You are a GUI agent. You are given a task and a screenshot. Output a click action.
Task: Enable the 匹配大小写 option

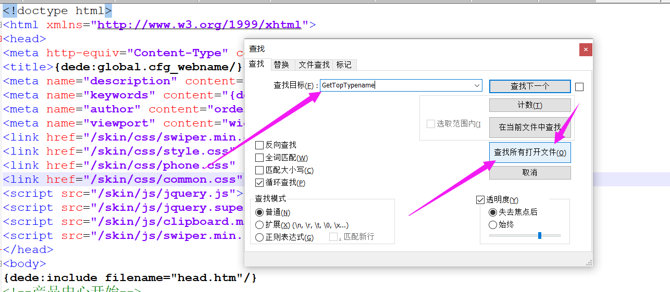(x=259, y=170)
